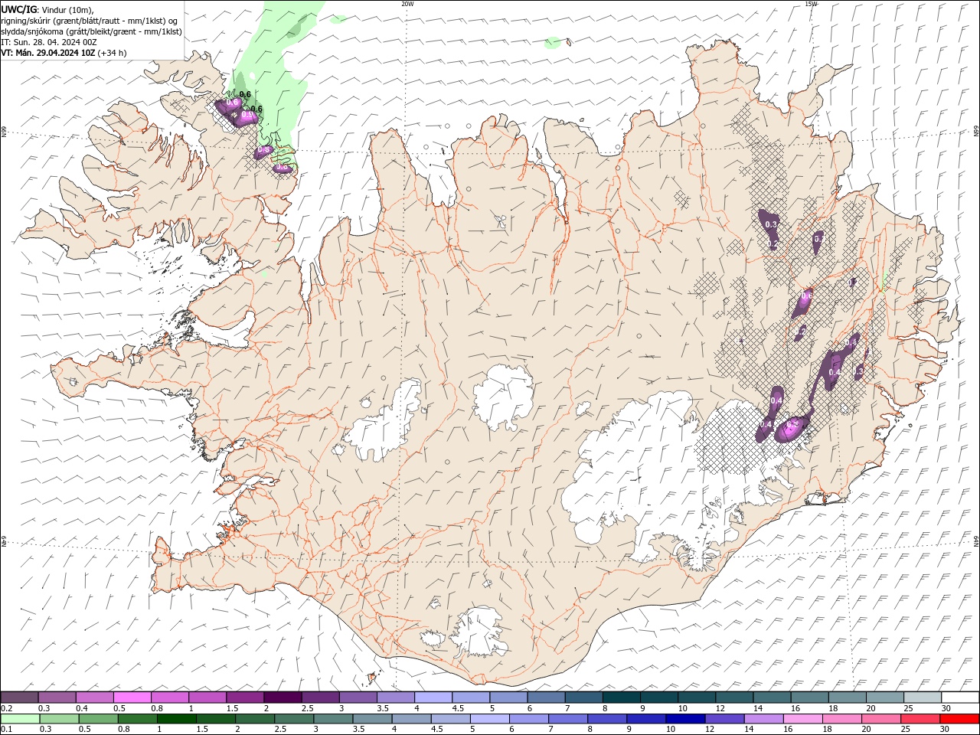Click the dark purple 0.2 snow scale swatch
The image size is (980, 735).
(x=19, y=697)
